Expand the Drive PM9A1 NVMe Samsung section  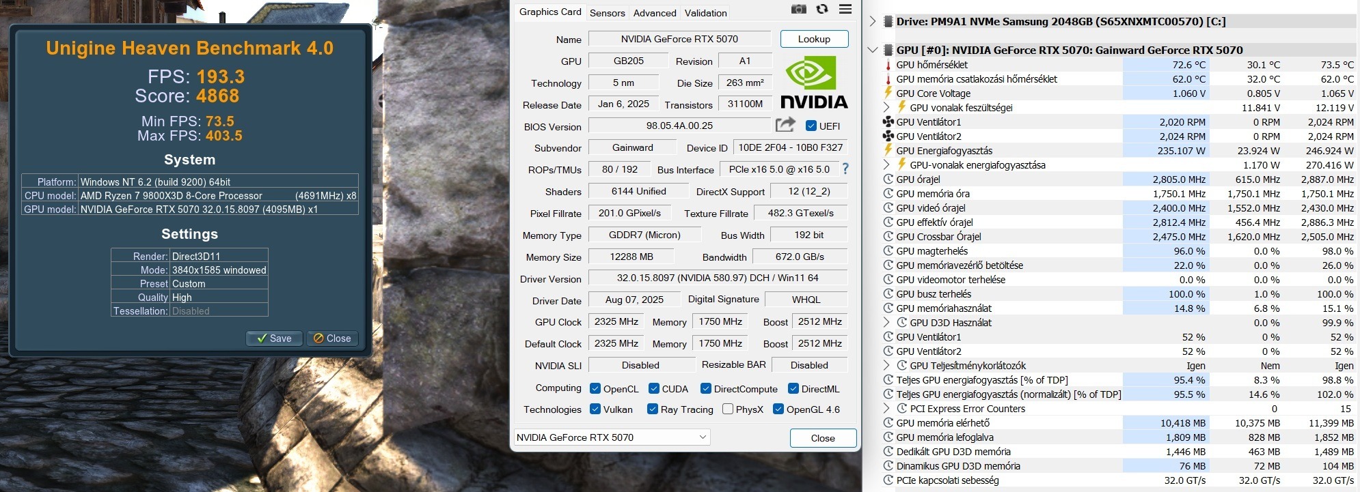click(x=873, y=21)
